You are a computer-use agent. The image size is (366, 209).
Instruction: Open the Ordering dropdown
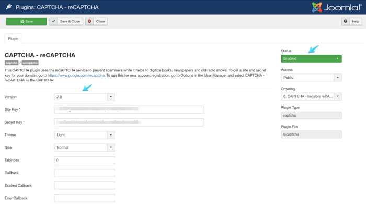311,96
